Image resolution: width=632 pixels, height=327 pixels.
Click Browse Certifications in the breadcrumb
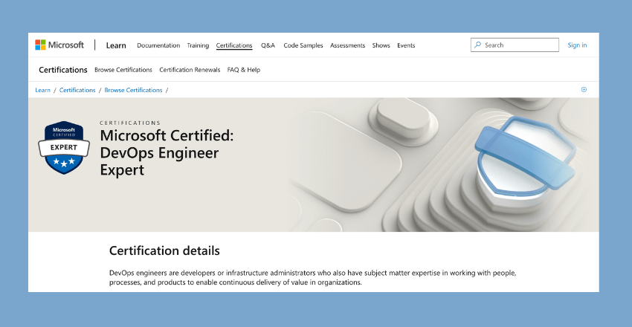click(133, 90)
